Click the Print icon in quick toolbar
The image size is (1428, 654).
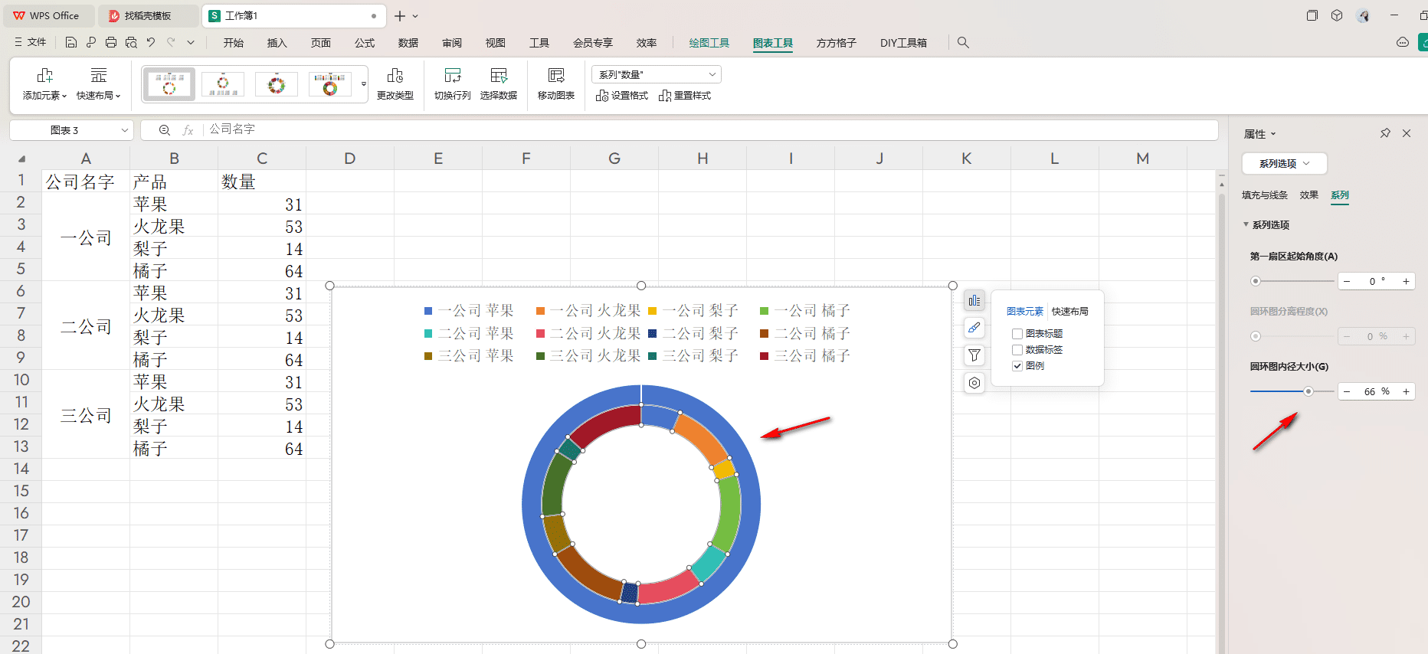click(x=111, y=43)
